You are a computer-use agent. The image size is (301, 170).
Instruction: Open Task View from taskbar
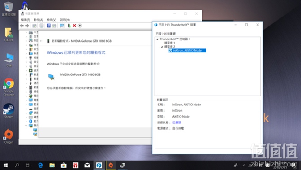(x=28, y=166)
